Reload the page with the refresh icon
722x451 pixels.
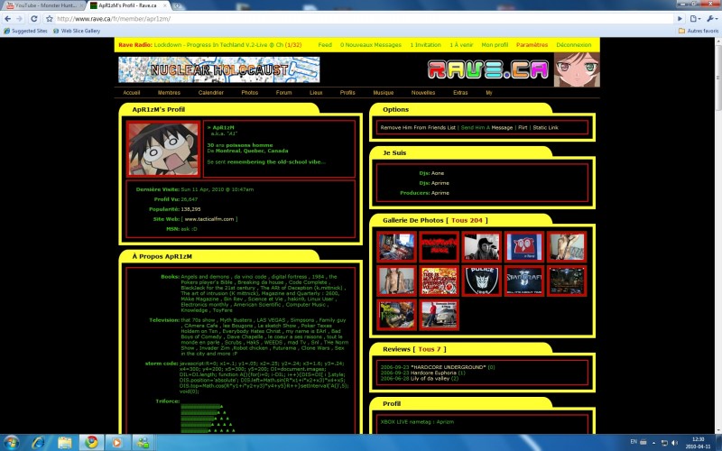click(37, 18)
